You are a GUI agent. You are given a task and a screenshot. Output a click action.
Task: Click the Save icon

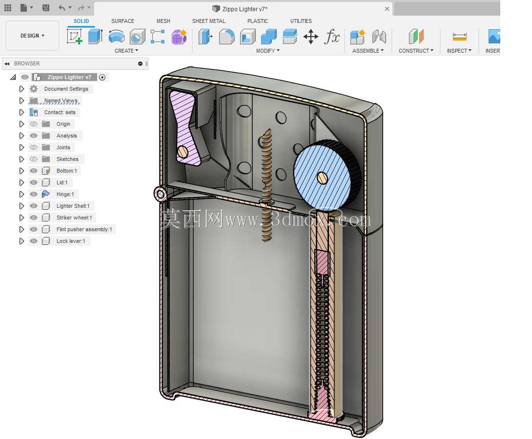tap(46, 7)
